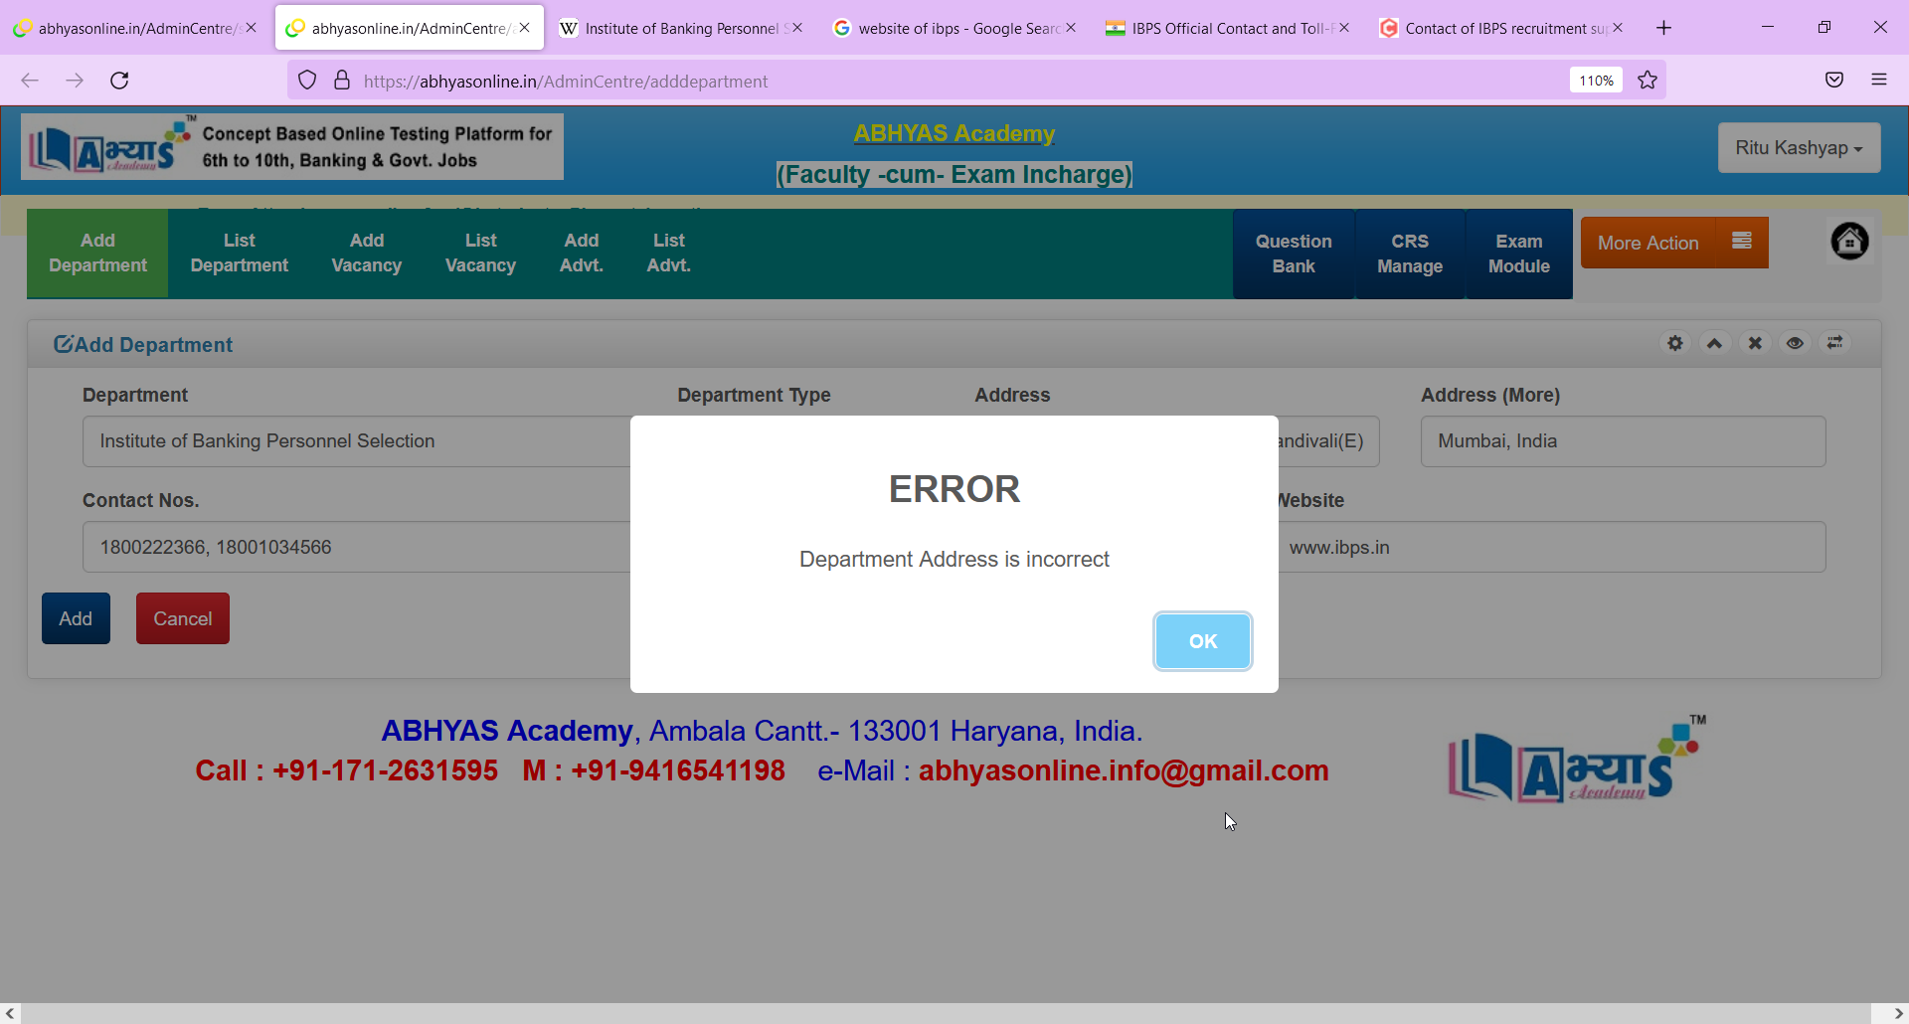The image size is (1909, 1024).
Task: Toggle panel visibility with eye icon
Action: coord(1795,343)
